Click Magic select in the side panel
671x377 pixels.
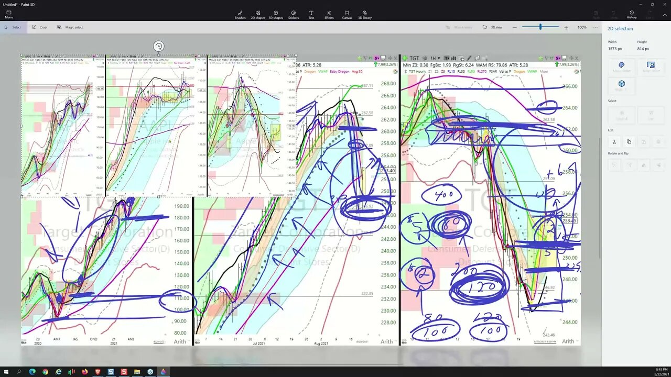(651, 67)
